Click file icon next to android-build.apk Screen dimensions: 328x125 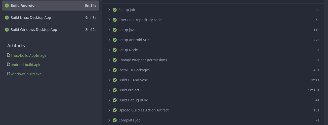click(9, 65)
